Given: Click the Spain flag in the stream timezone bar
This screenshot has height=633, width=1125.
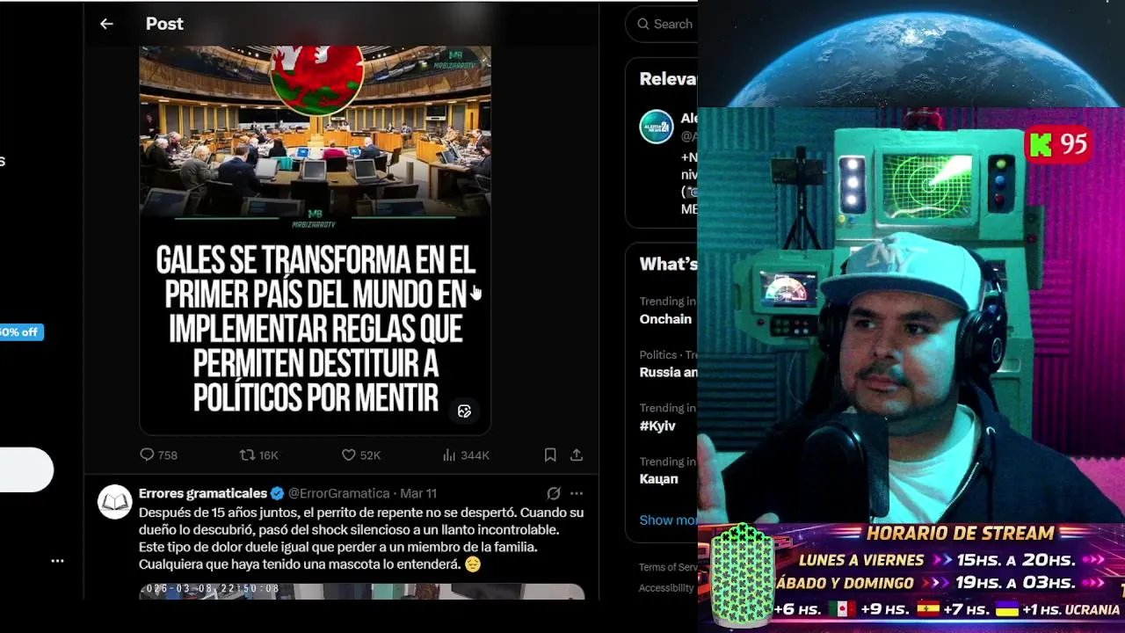Looking at the screenshot, I should (928, 609).
